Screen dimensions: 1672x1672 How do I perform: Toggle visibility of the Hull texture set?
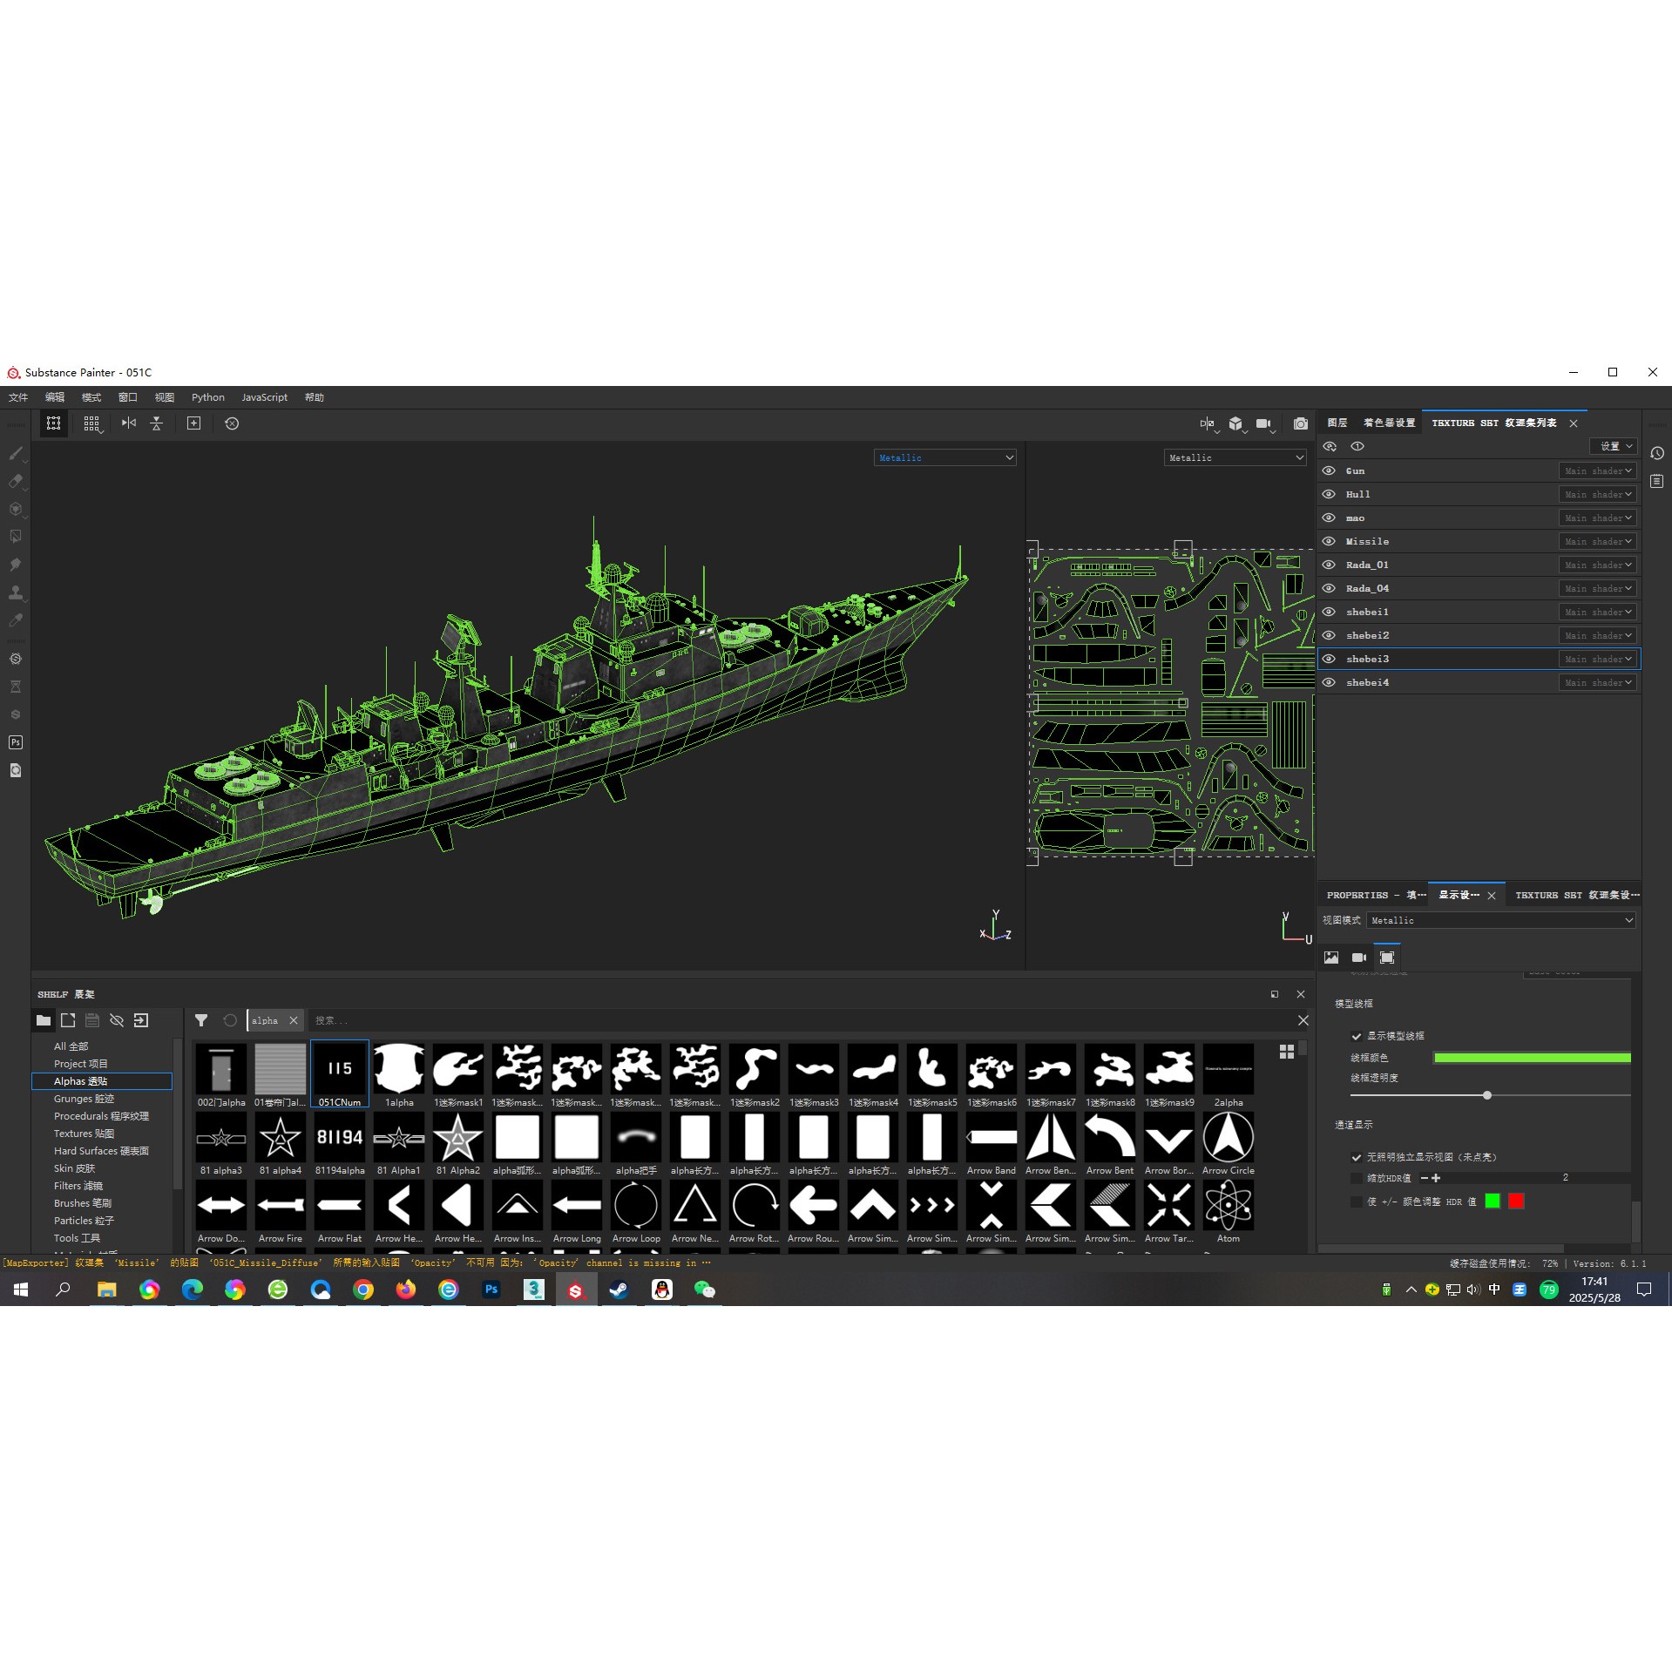click(1329, 494)
